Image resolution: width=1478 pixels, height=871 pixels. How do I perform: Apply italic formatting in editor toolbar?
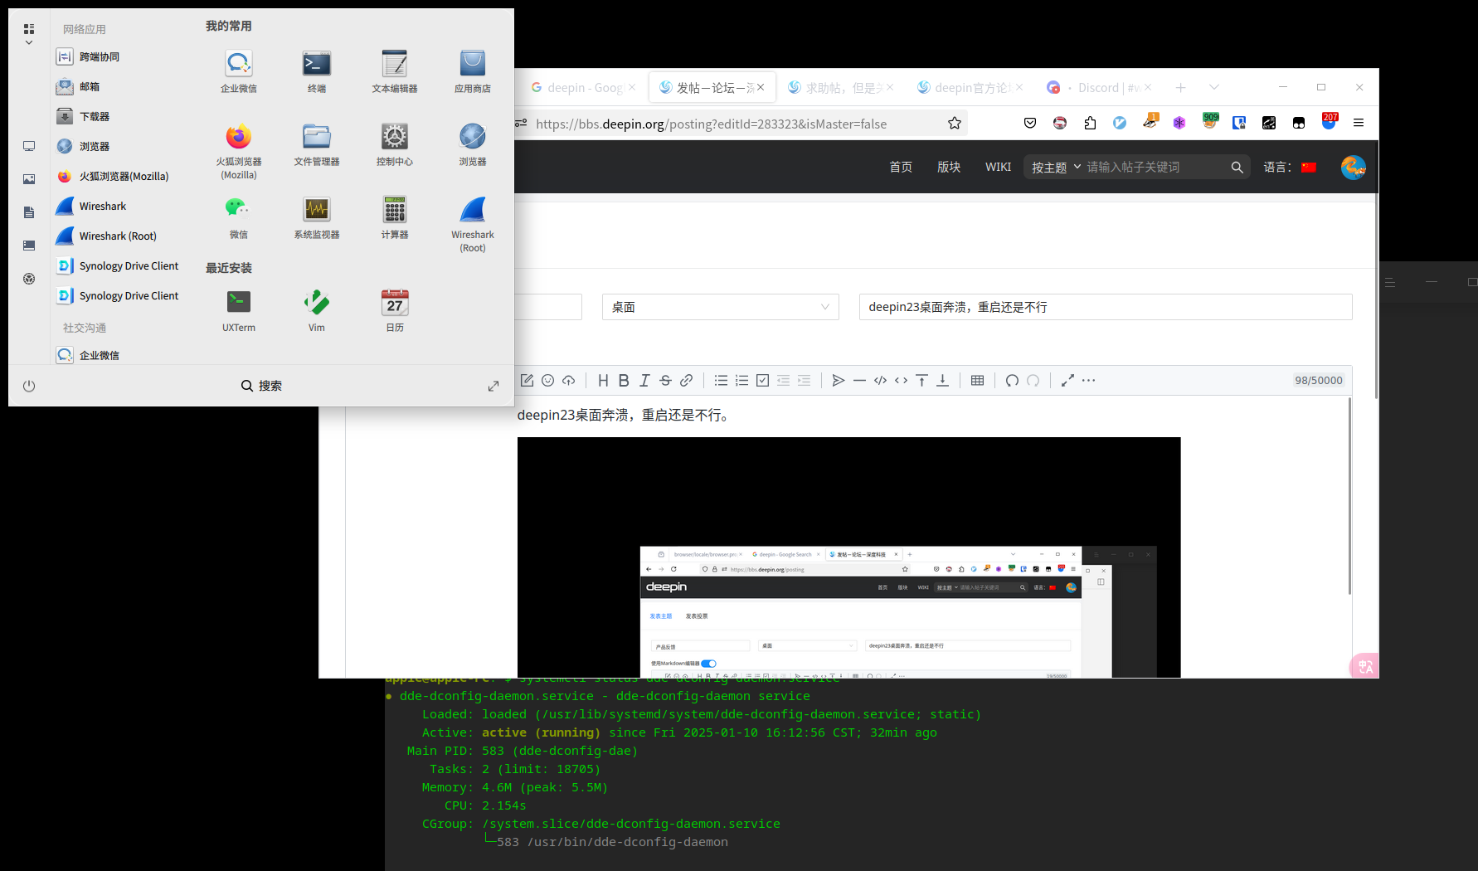point(644,380)
